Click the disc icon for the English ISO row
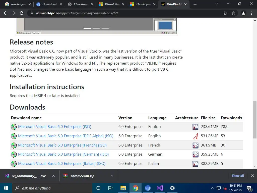 [x=14, y=127]
